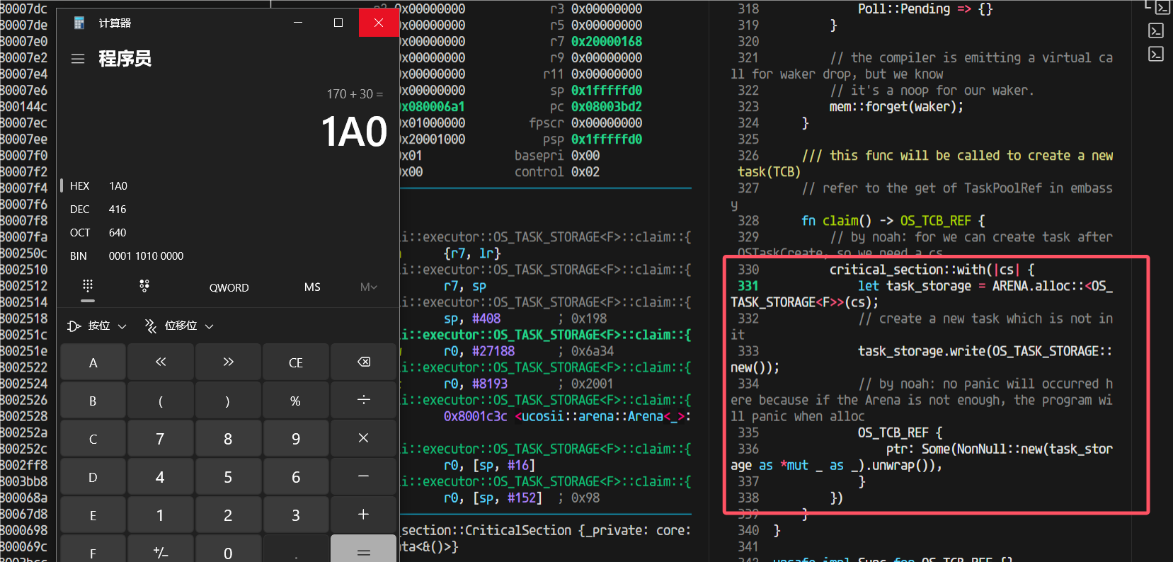Viewport: 1173px width, 562px height.
Task: Select the BIN number base
Action: tap(229, 256)
